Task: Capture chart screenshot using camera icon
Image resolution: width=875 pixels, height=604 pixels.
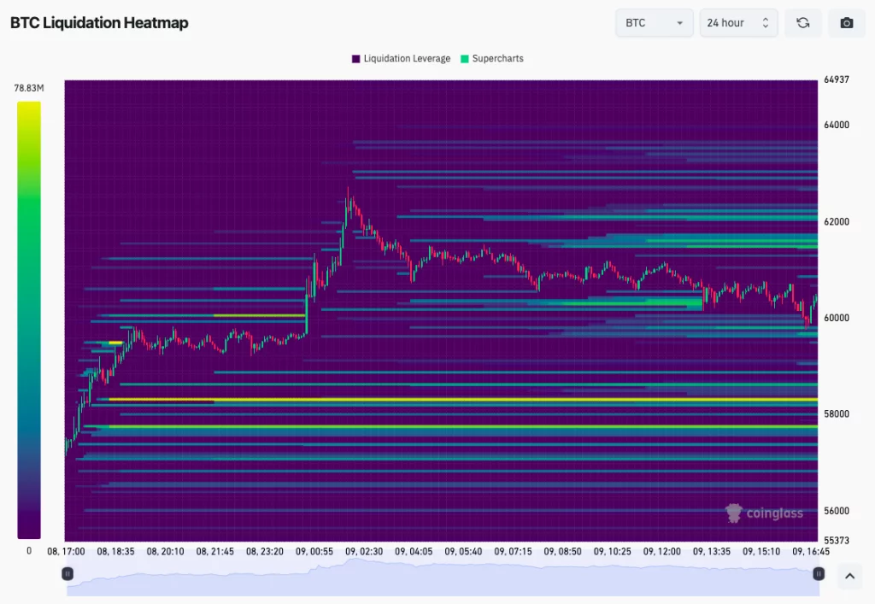Action: coord(847,23)
